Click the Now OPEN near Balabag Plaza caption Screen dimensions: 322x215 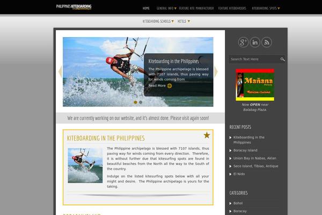pyautogui.click(x=255, y=107)
